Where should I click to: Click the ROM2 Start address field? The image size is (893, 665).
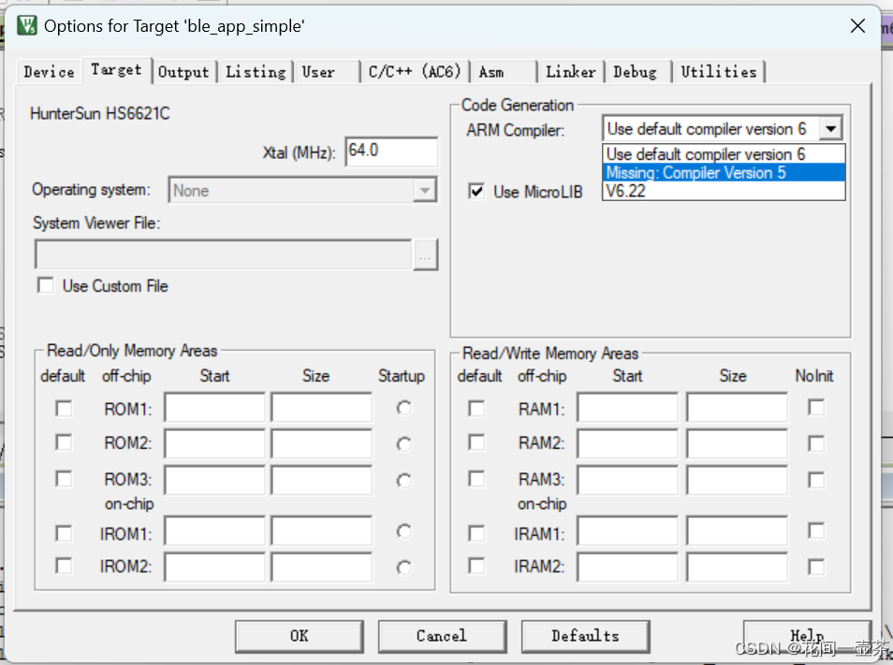[x=214, y=443]
